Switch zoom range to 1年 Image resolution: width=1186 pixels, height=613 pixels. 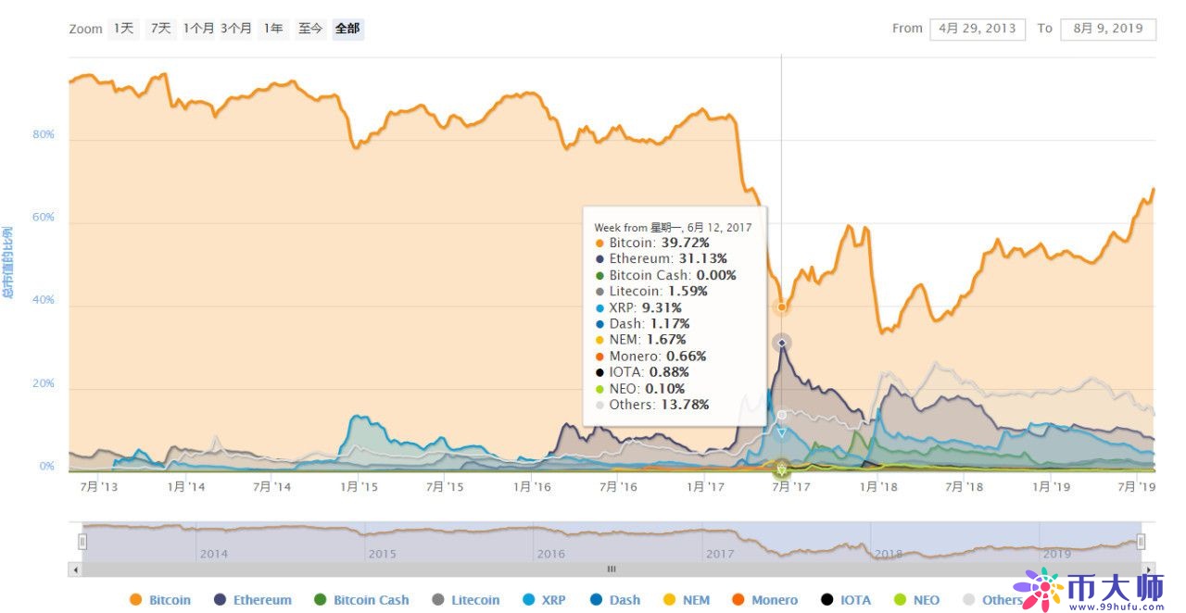click(272, 29)
